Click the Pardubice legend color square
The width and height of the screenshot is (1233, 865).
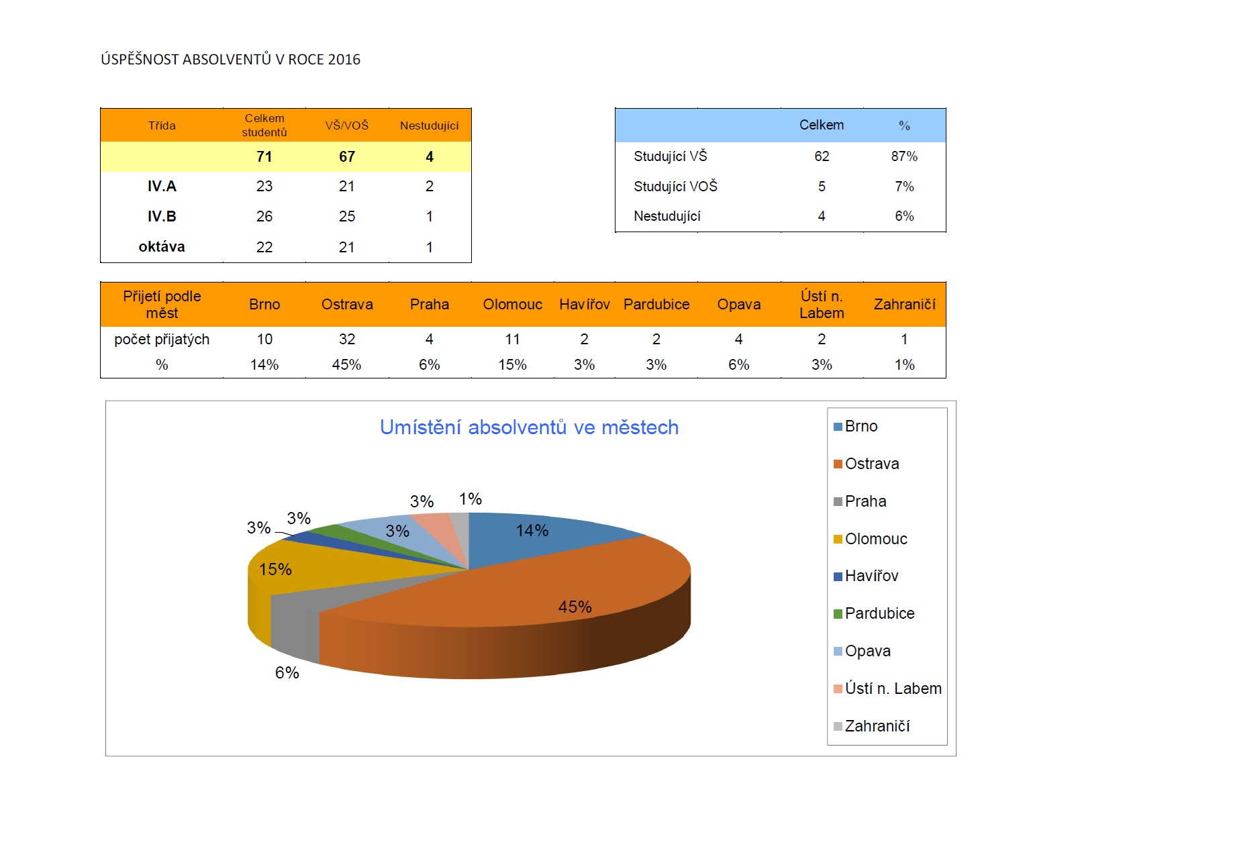pyautogui.click(x=836, y=613)
